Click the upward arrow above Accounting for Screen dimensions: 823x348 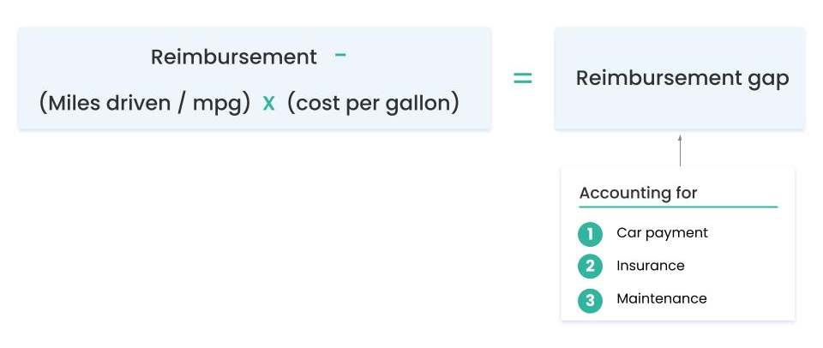point(680,149)
